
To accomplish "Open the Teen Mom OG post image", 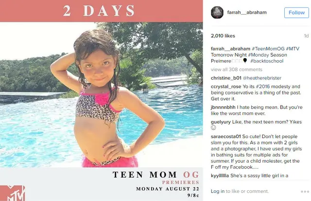I will coord(102,100).
